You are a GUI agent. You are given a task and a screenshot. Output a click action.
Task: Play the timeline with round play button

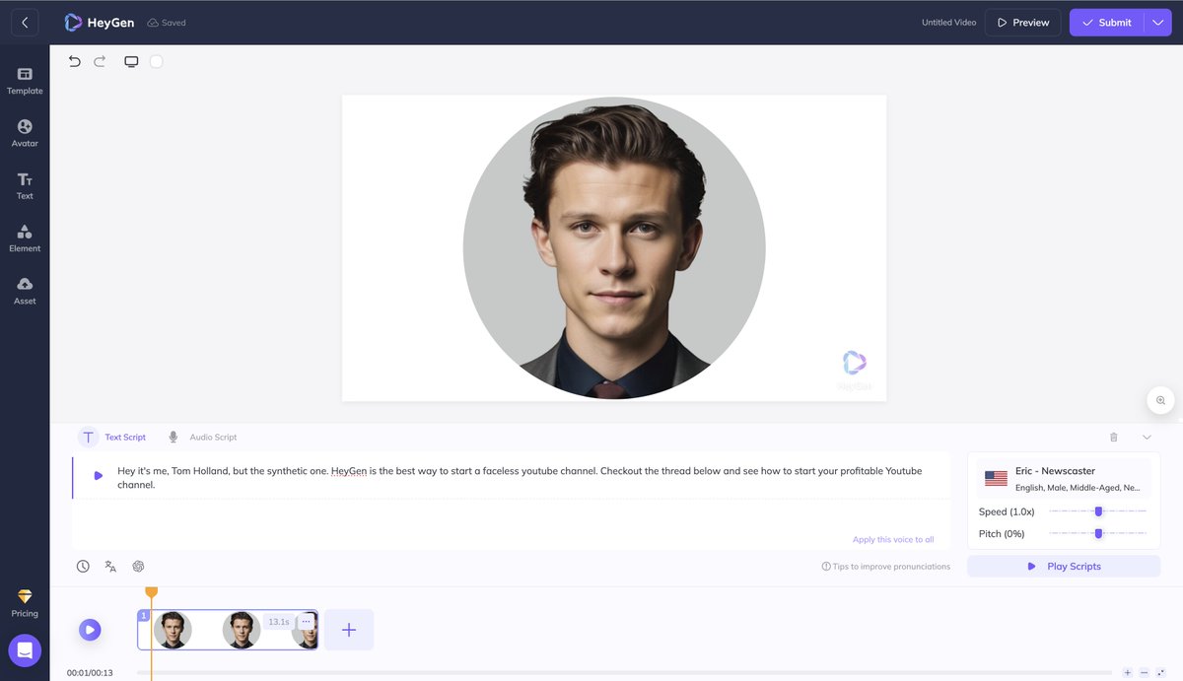pyautogui.click(x=90, y=630)
